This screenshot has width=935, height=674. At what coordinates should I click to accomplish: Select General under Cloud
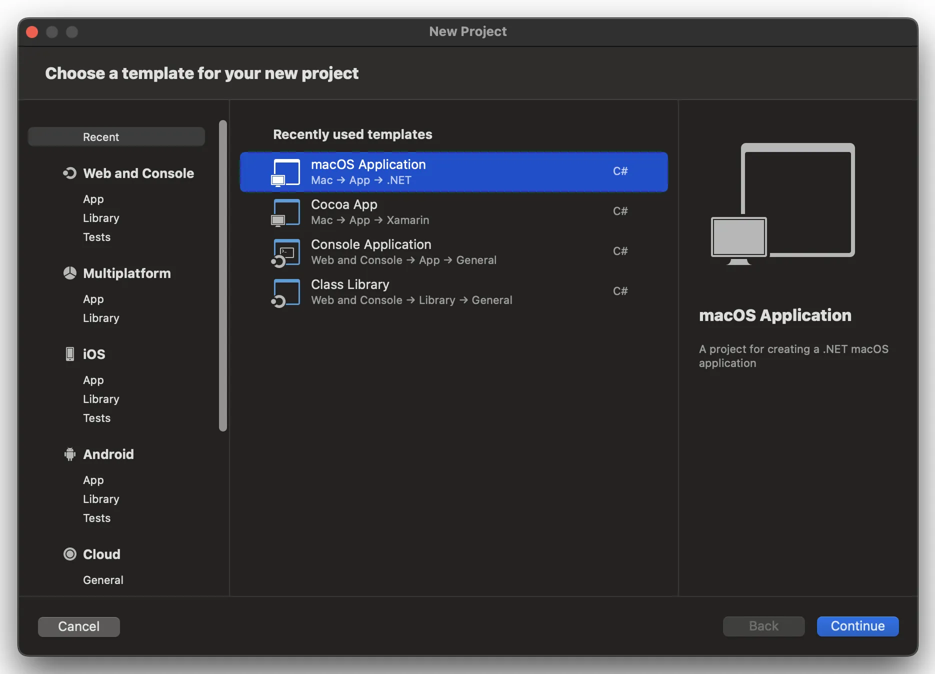(x=103, y=579)
